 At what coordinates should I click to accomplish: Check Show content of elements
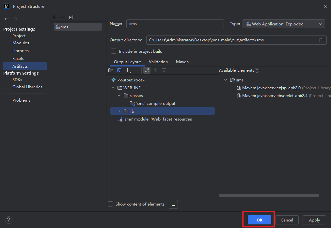(110, 204)
